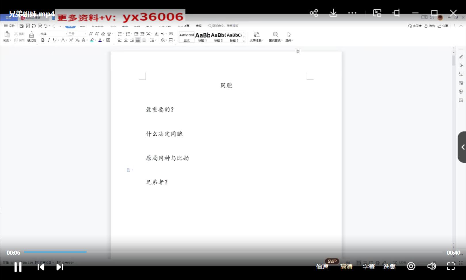
Task: Toggle the 拼写检查 checkbox in WPS status bar
Action: [37, 262]
